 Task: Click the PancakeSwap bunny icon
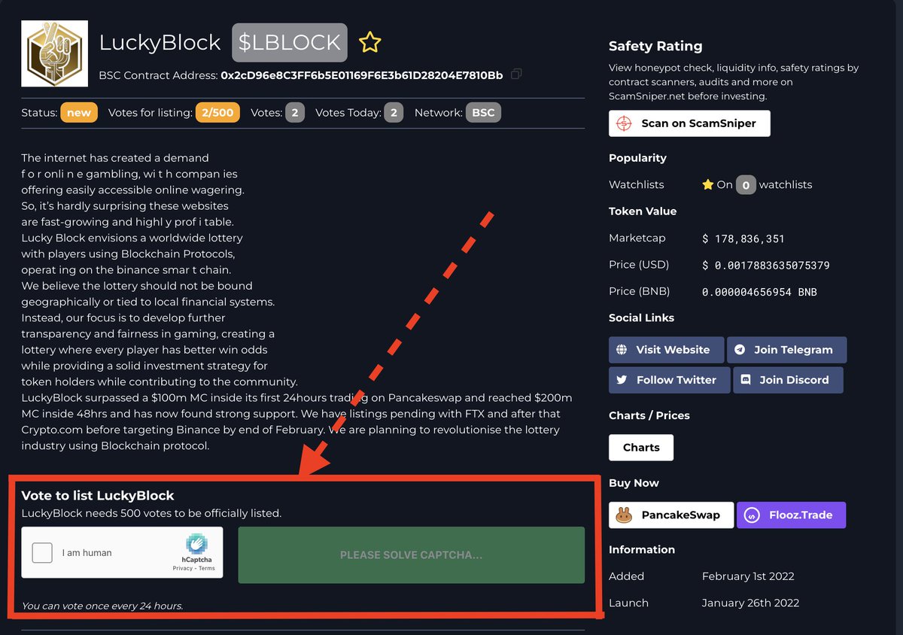624,515
